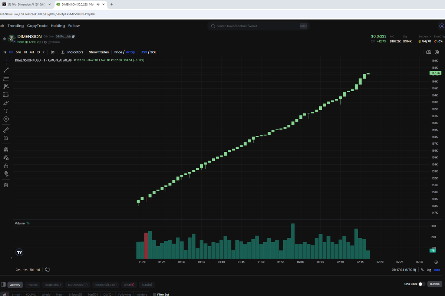Toggle auto scale mode
The image size is (445, 296).
(437, 270)
